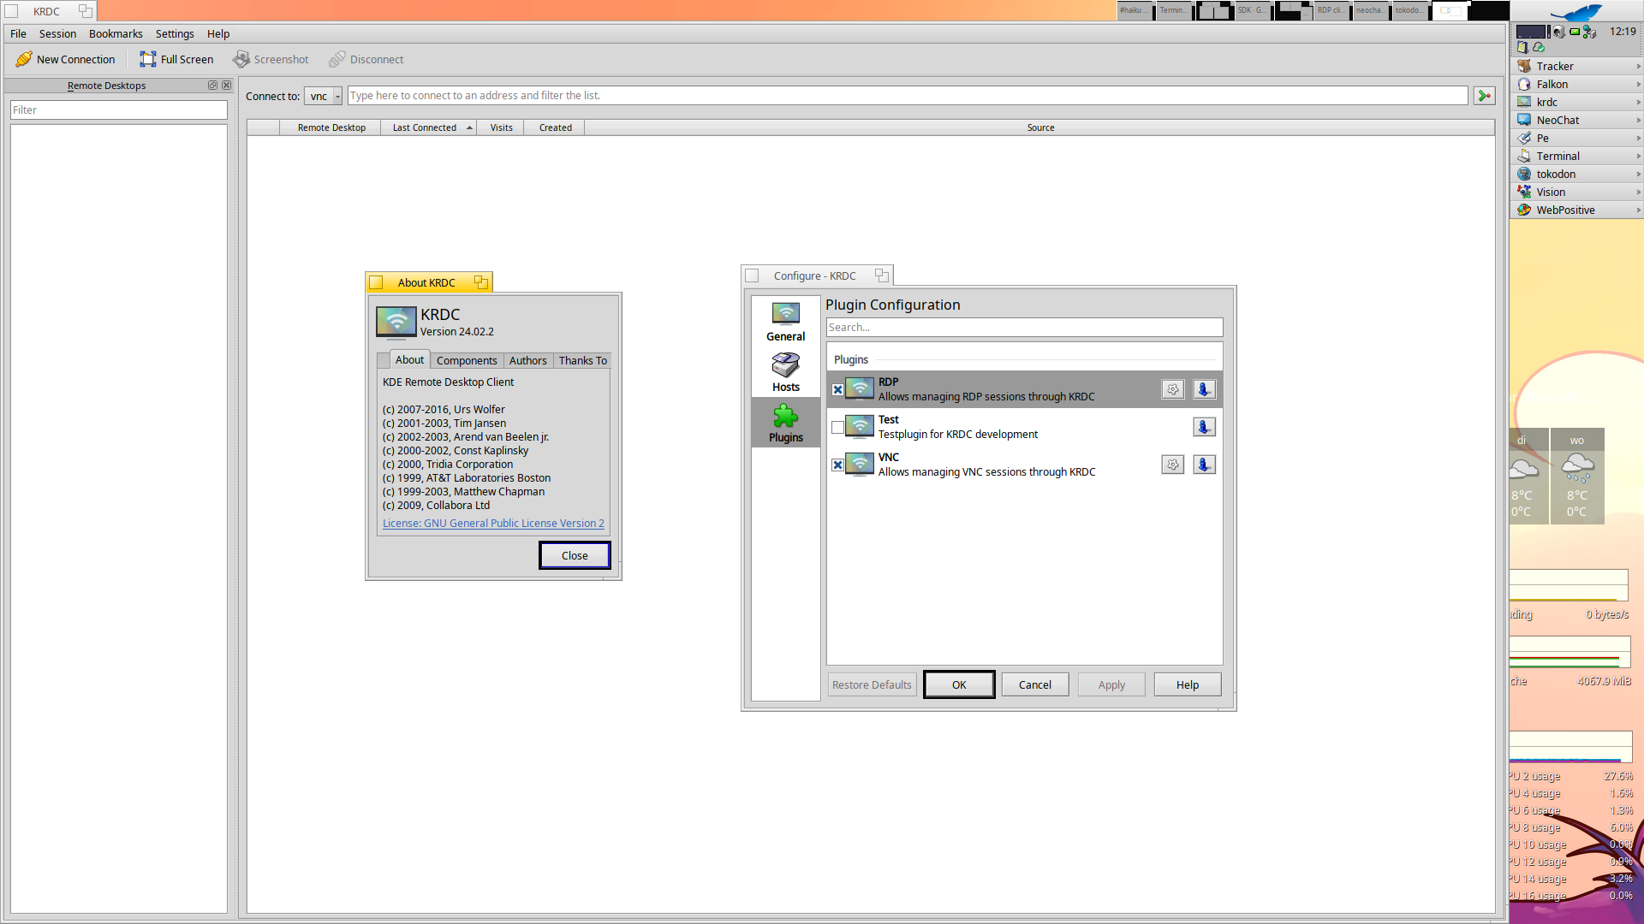Viewport: 1644px width, 924px height.
Task: Click the Tracker icon in Deskbar
Action: [x=1524, y=66]
